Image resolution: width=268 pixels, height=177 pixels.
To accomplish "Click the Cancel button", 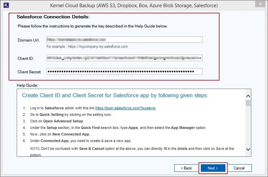I will click(239, 168).
